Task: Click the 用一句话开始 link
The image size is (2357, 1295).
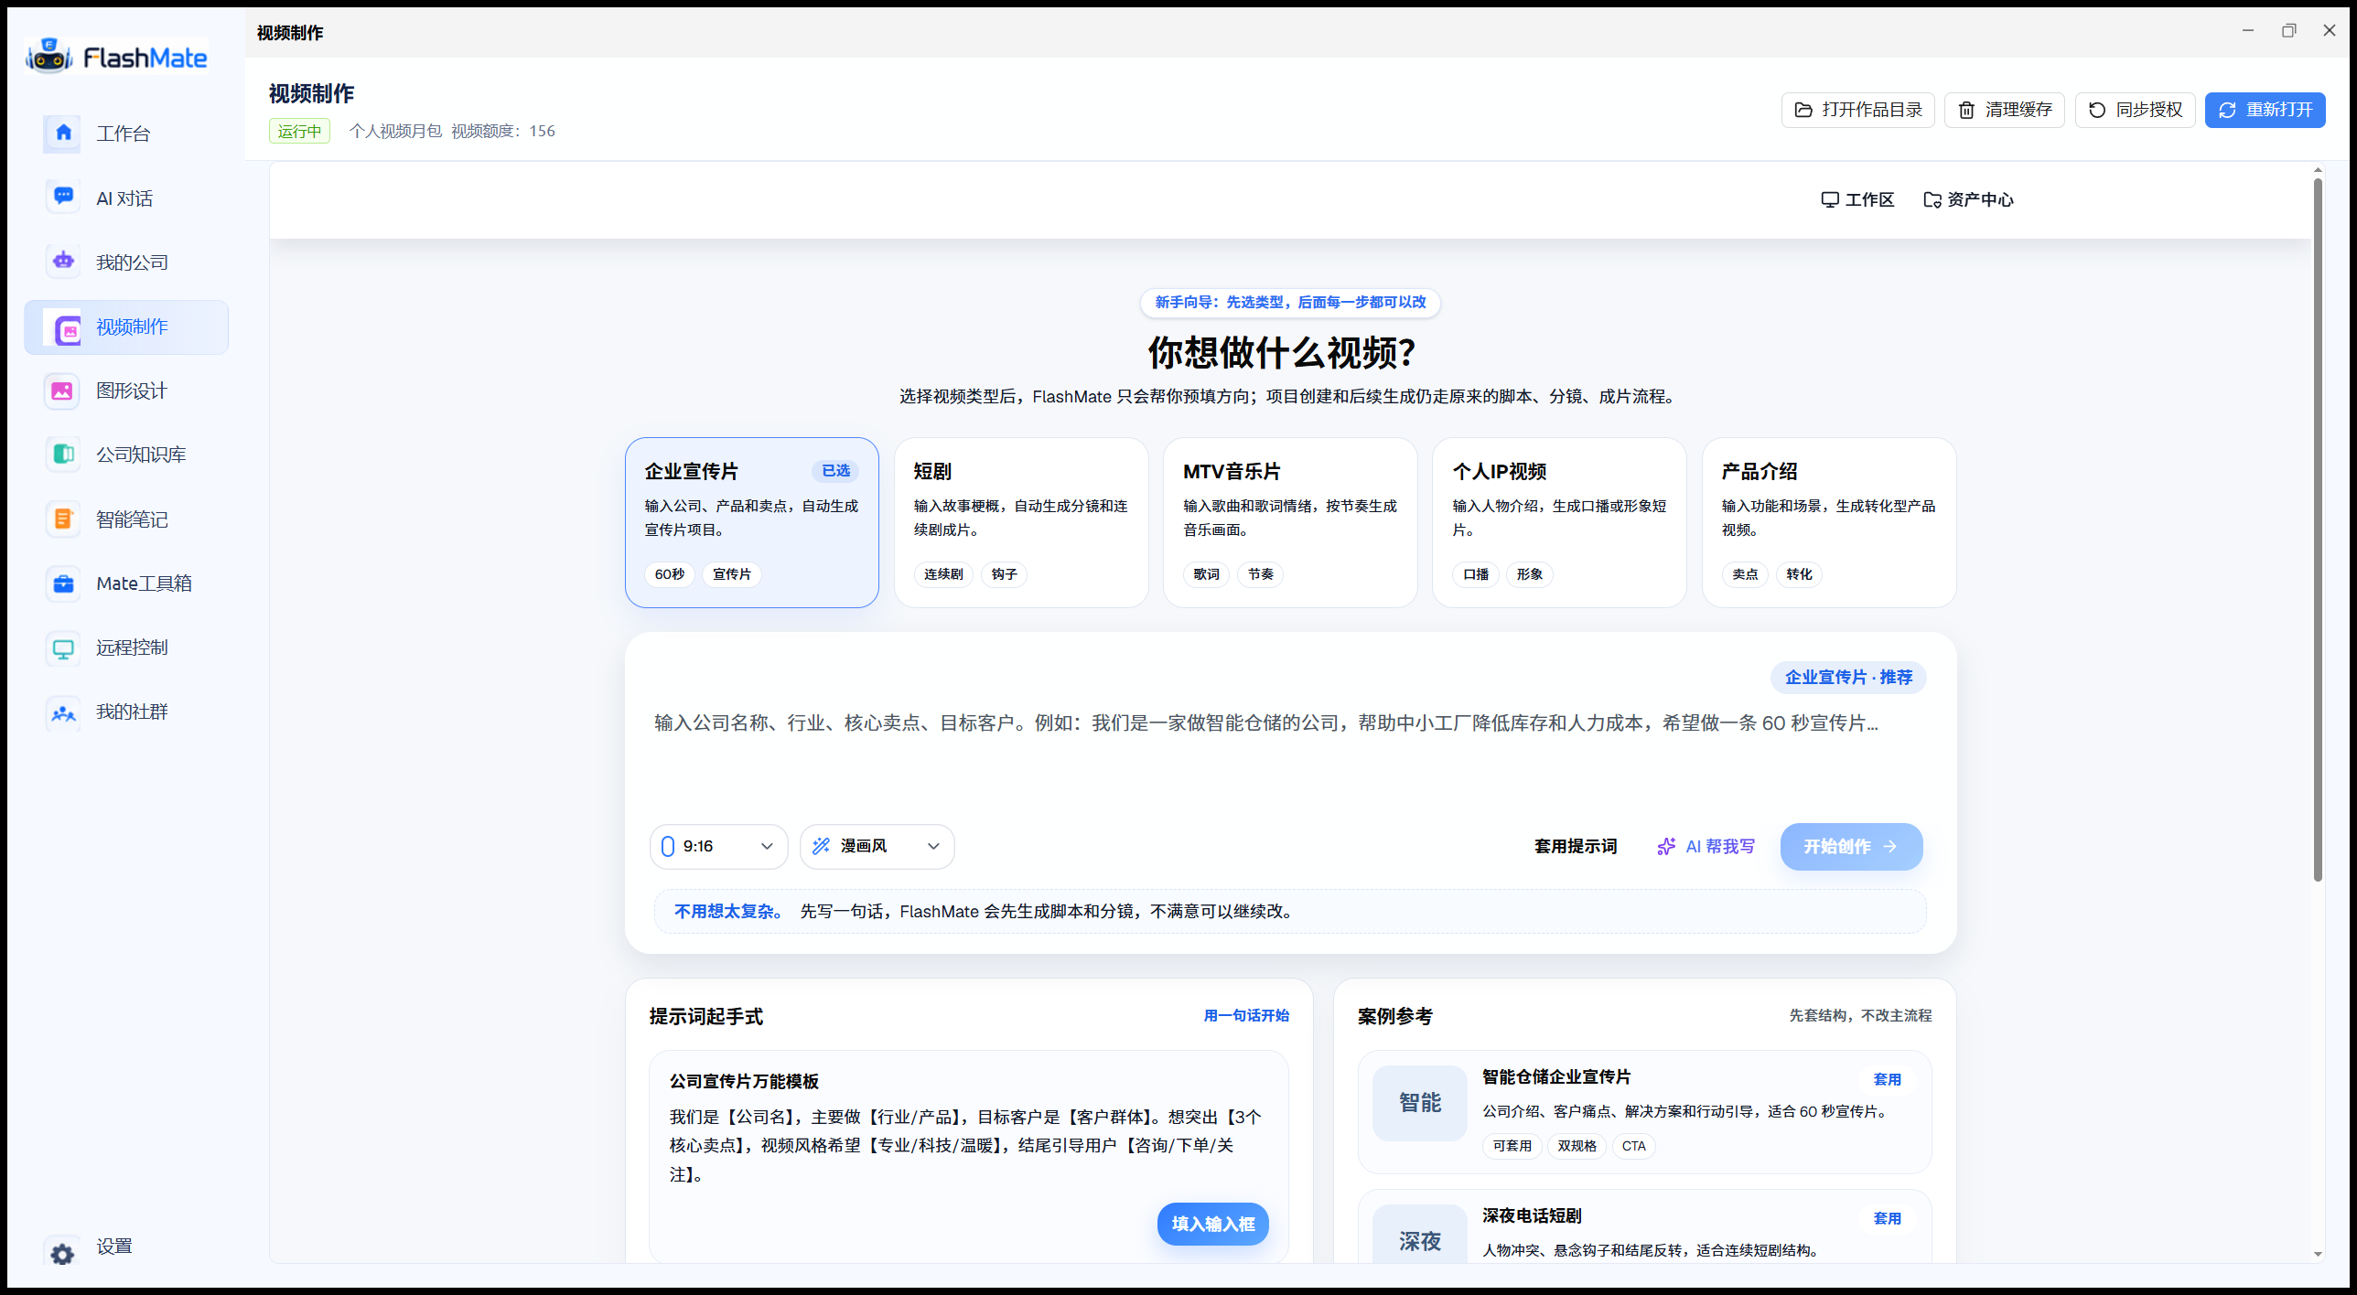Action: click(1246, 1015)
